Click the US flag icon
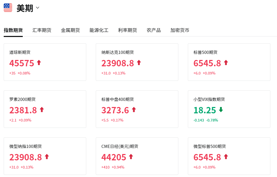277x177 pixels. point(8,8)
